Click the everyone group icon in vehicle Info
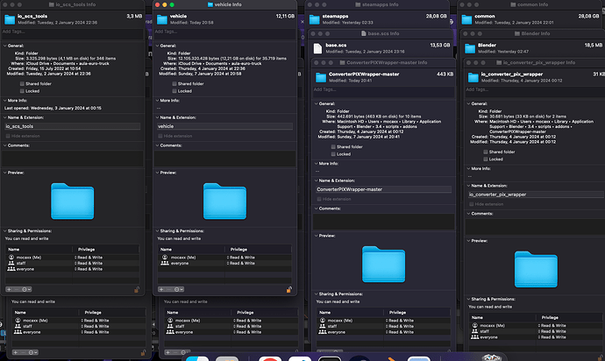 coord(165,263)
